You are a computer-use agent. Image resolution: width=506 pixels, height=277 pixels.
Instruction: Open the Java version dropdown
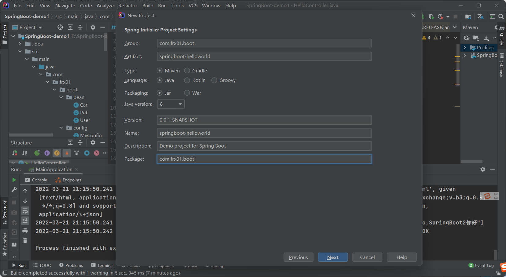coord(171,104)
